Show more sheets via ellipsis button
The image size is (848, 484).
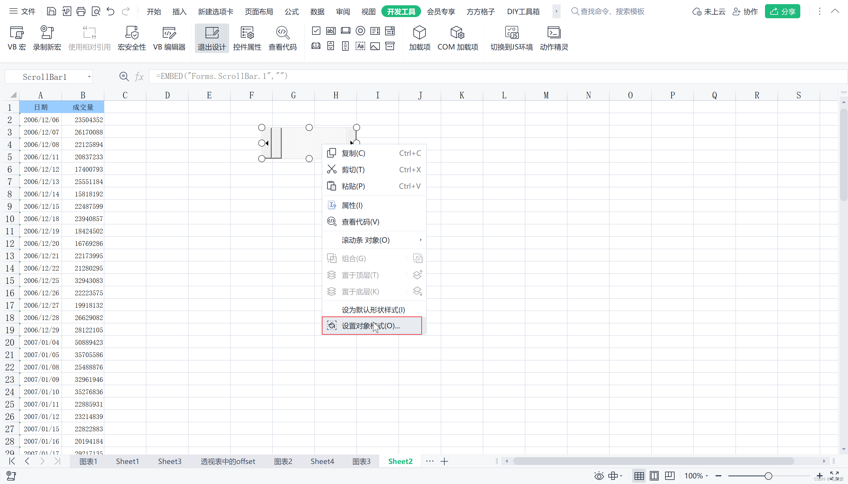pos(430,461)
